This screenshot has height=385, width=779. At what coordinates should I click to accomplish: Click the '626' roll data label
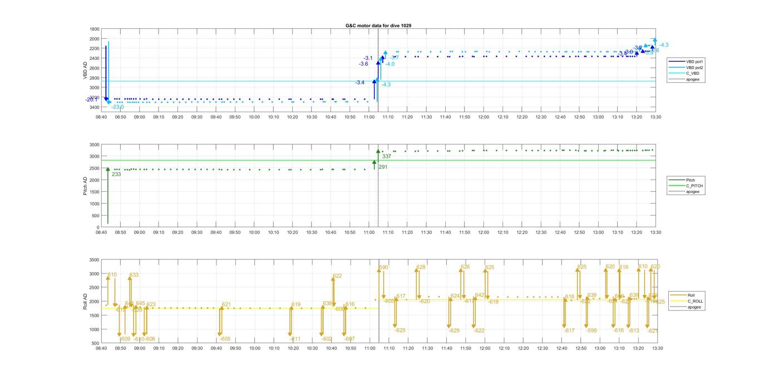point(465,267)
